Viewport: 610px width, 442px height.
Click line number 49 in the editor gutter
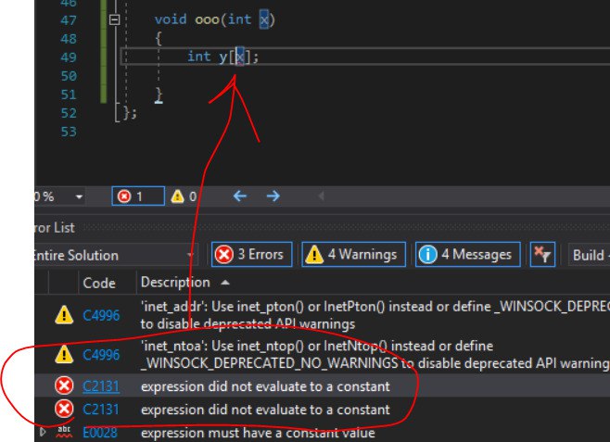pos(69,57)
